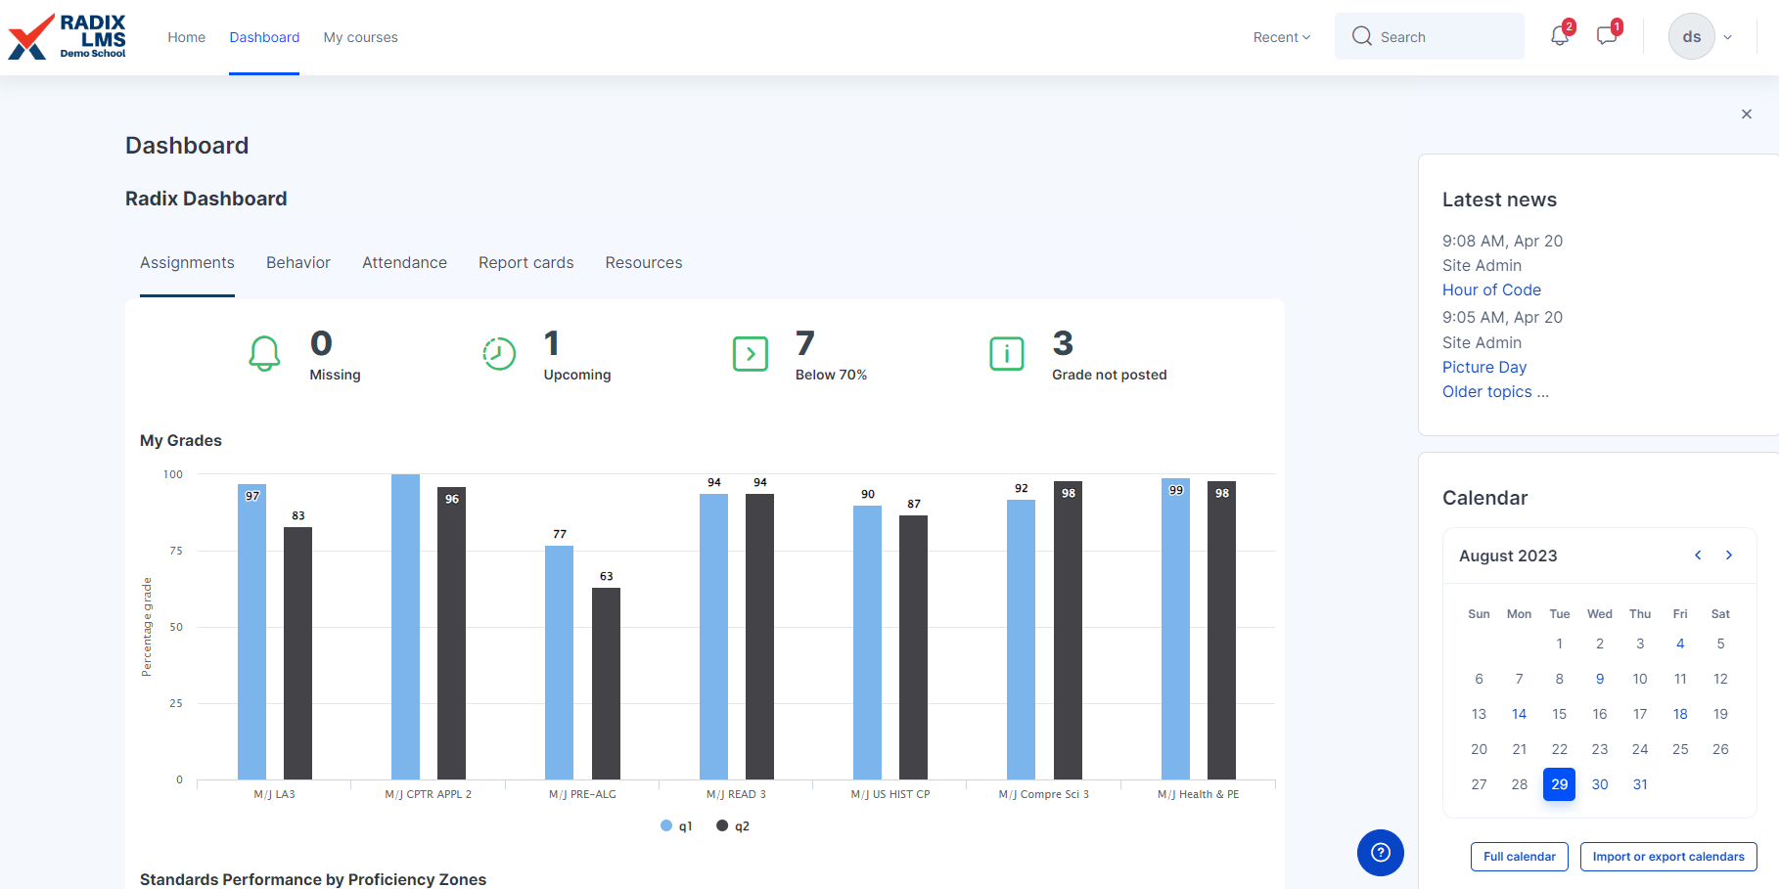This screenshot has width=1779, height=889.
Task: Open the messages chat bubble icon
Action: tap(1606, 36)
